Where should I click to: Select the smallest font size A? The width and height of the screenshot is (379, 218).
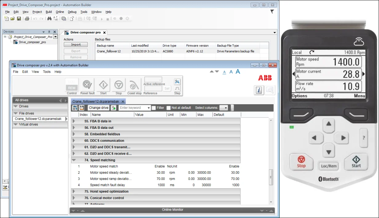tap(224, 72)
